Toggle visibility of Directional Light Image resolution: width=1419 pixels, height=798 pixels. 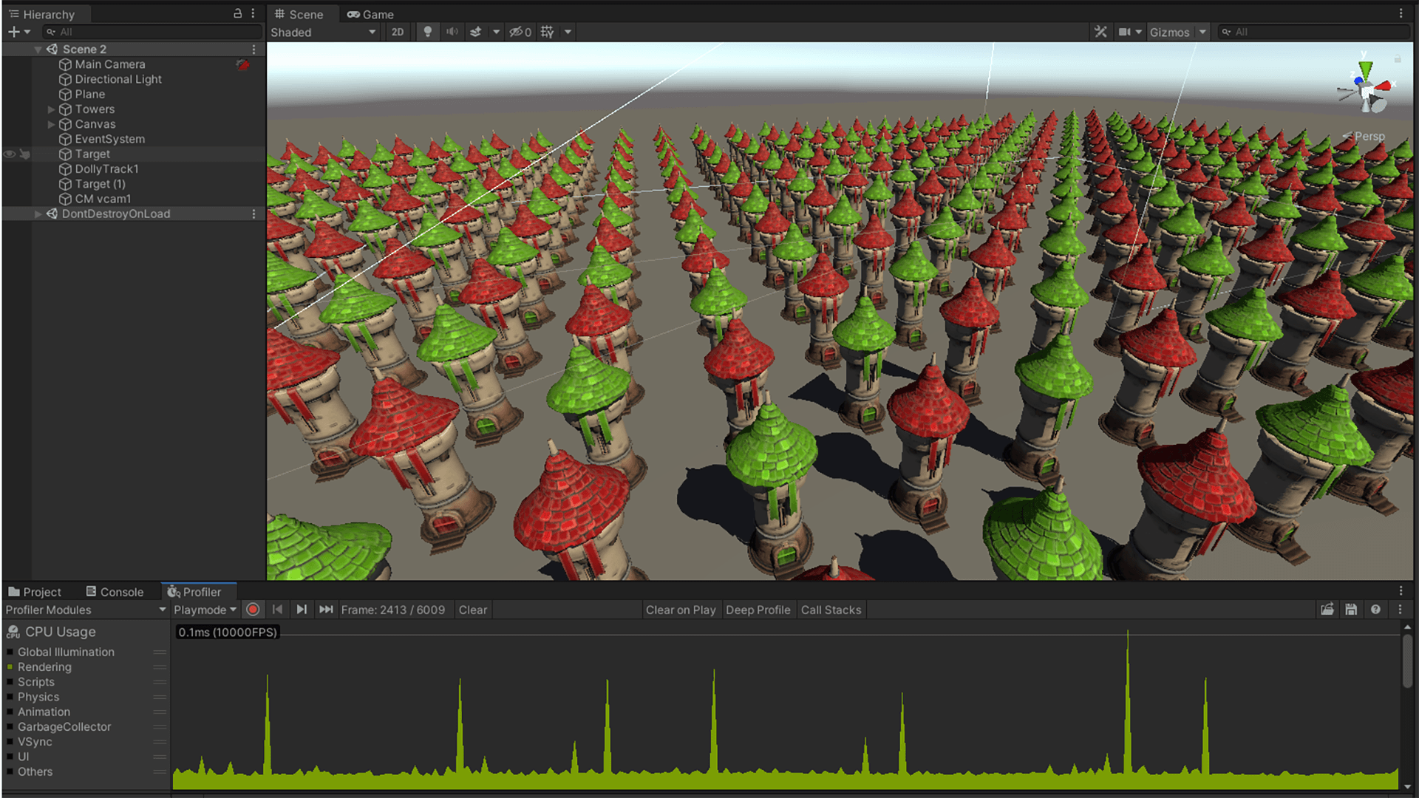coord(9,79)
